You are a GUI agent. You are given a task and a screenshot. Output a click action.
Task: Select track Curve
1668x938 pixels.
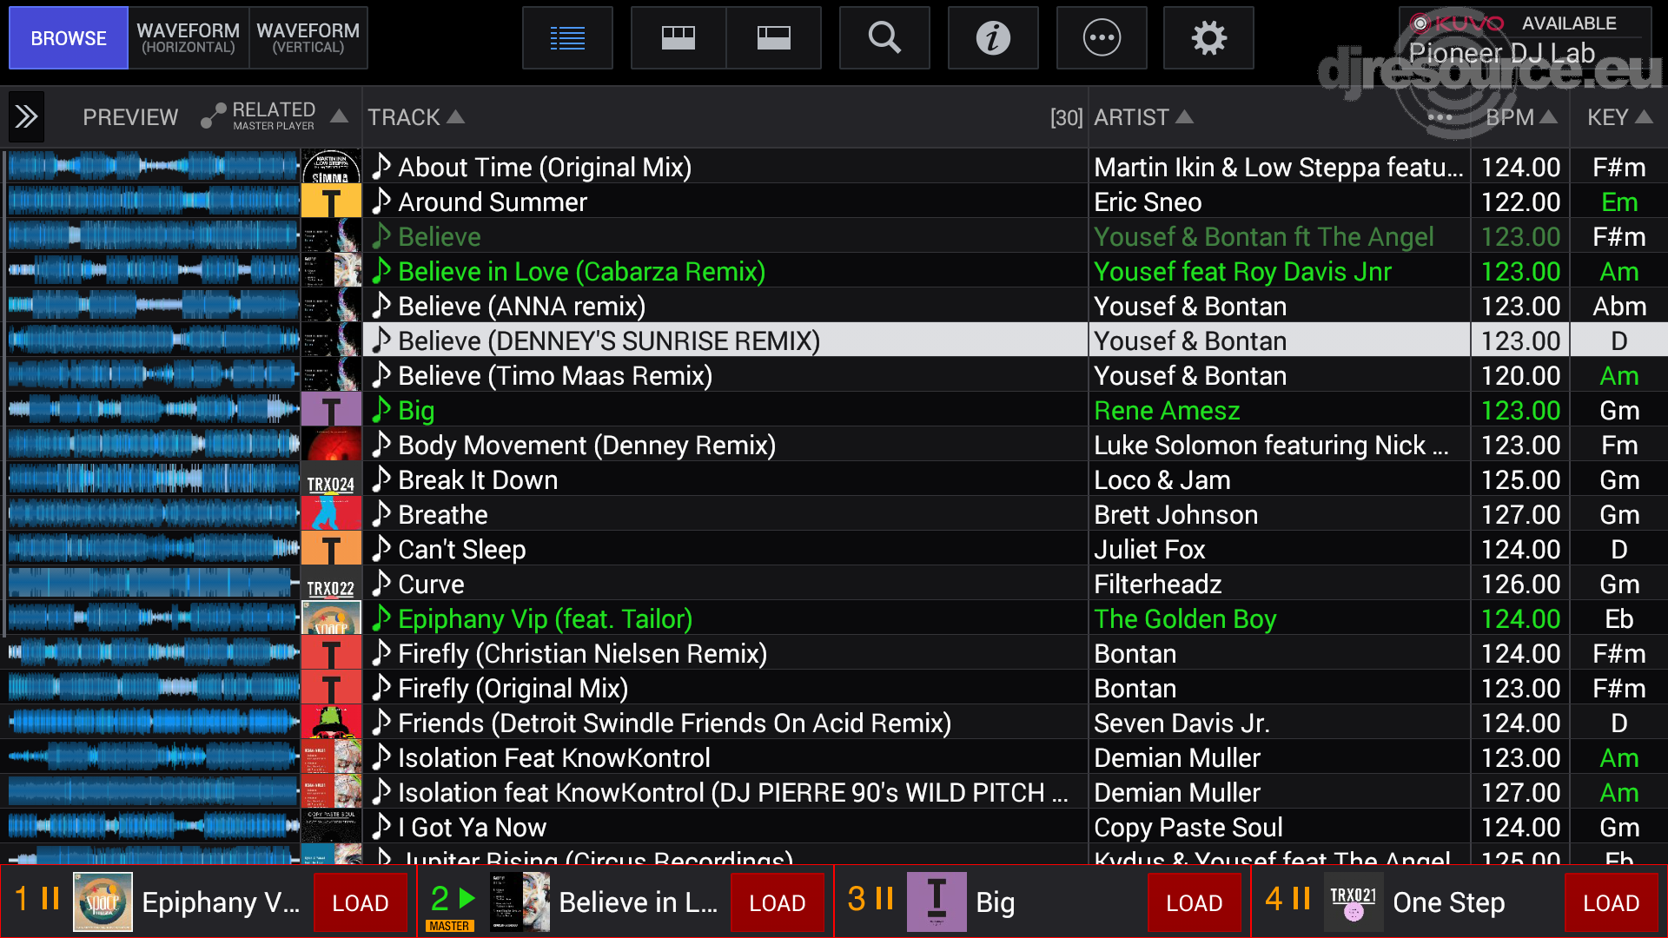(431, 584)
